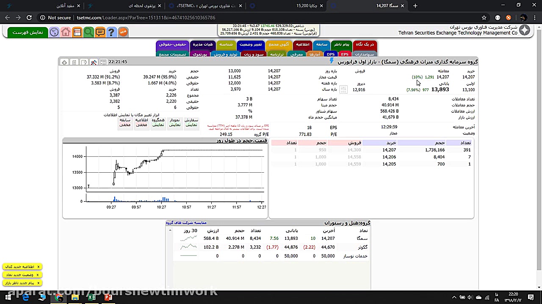Viewport: 542px width, 304px height.
Task: Open the شناسه tab
Action: pyautogui.click(x=226, y=44)
